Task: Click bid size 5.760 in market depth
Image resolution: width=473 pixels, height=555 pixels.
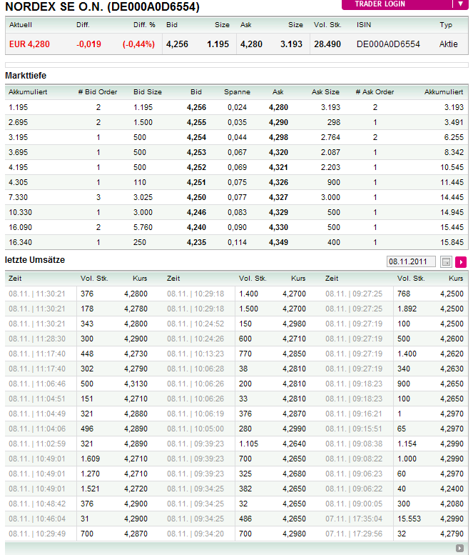Action: pyautogui.click(x=143, y=227)
